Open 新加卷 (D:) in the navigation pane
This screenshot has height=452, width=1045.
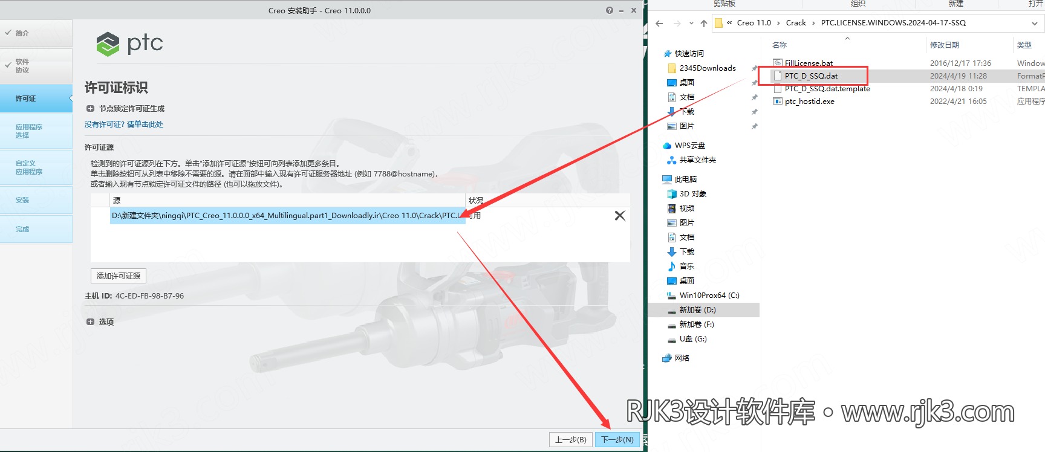point(697,310)
